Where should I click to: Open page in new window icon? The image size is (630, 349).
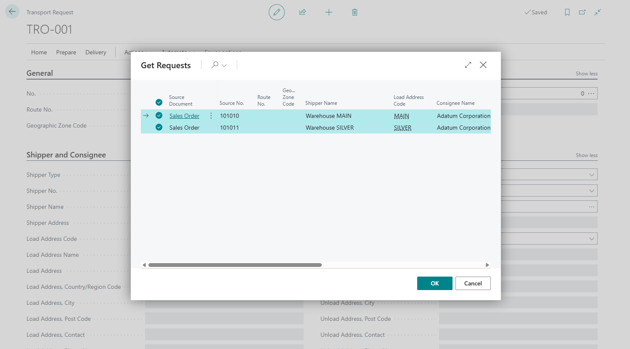582,12
